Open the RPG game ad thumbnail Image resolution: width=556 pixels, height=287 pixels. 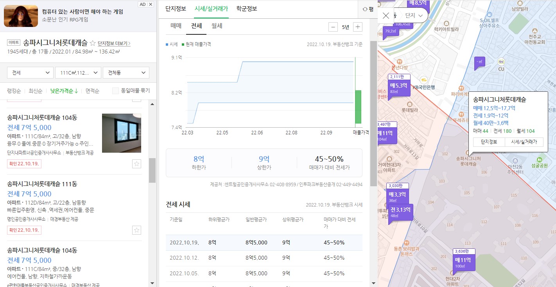coord(21,16)
